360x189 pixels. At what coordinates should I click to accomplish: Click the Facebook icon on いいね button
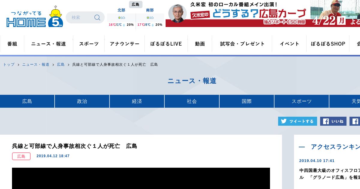(x=326, y=121)
